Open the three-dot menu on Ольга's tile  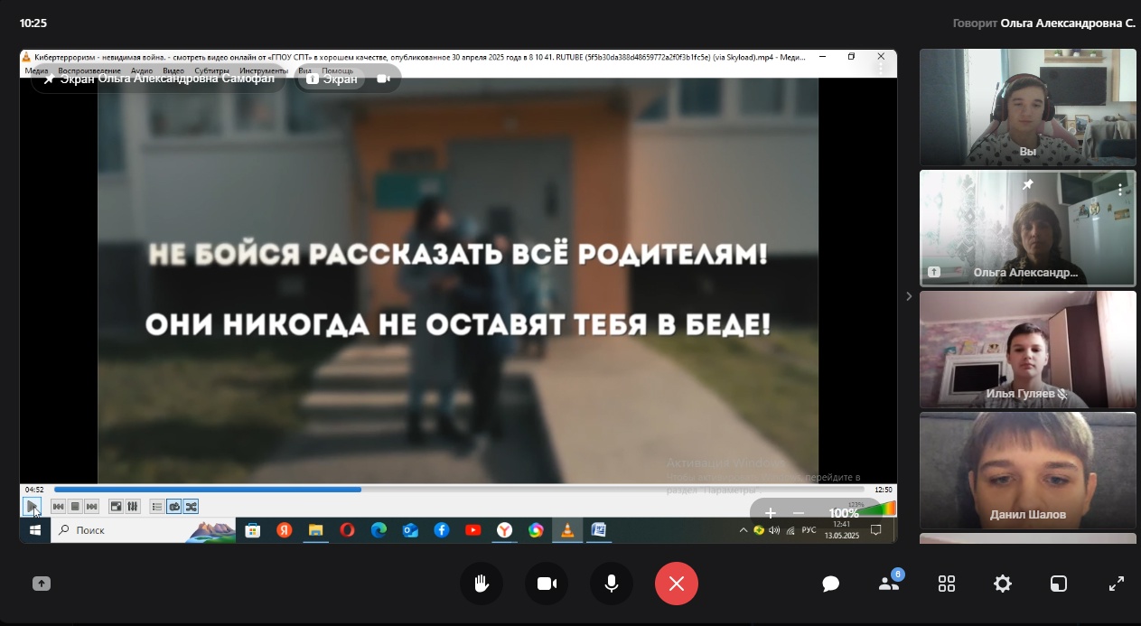tap(1120, 190)
